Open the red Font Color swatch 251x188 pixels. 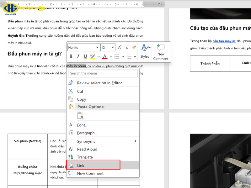[104, 56]
